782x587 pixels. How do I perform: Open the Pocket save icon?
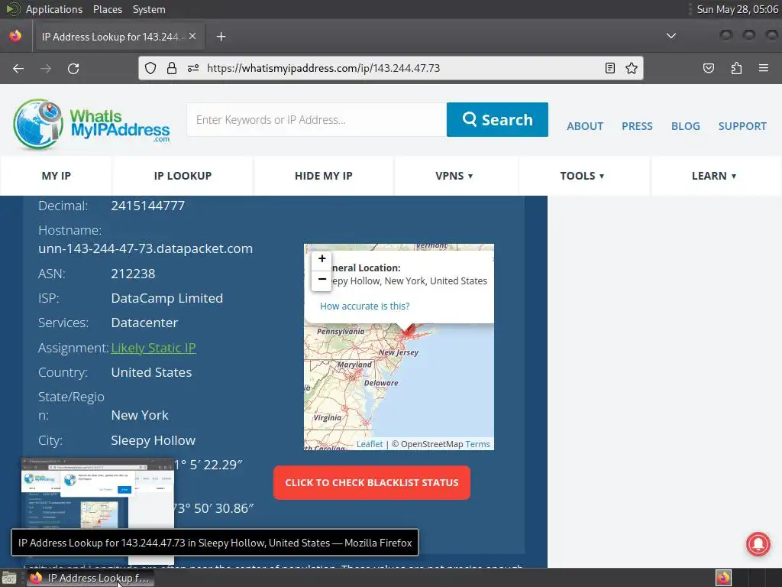click(709, 68)
